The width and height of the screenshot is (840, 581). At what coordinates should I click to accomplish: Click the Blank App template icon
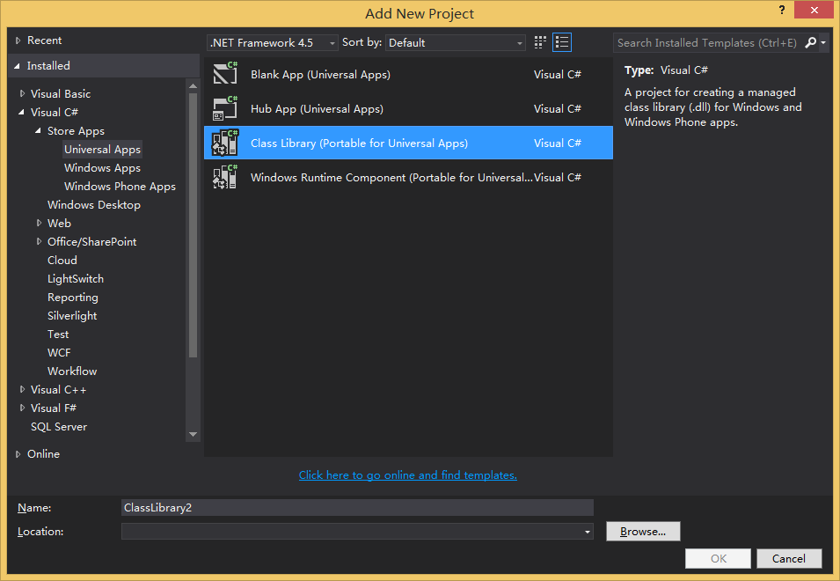coord(225,74)
